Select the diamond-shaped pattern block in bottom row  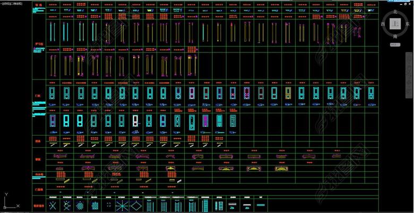click(135, 205)
